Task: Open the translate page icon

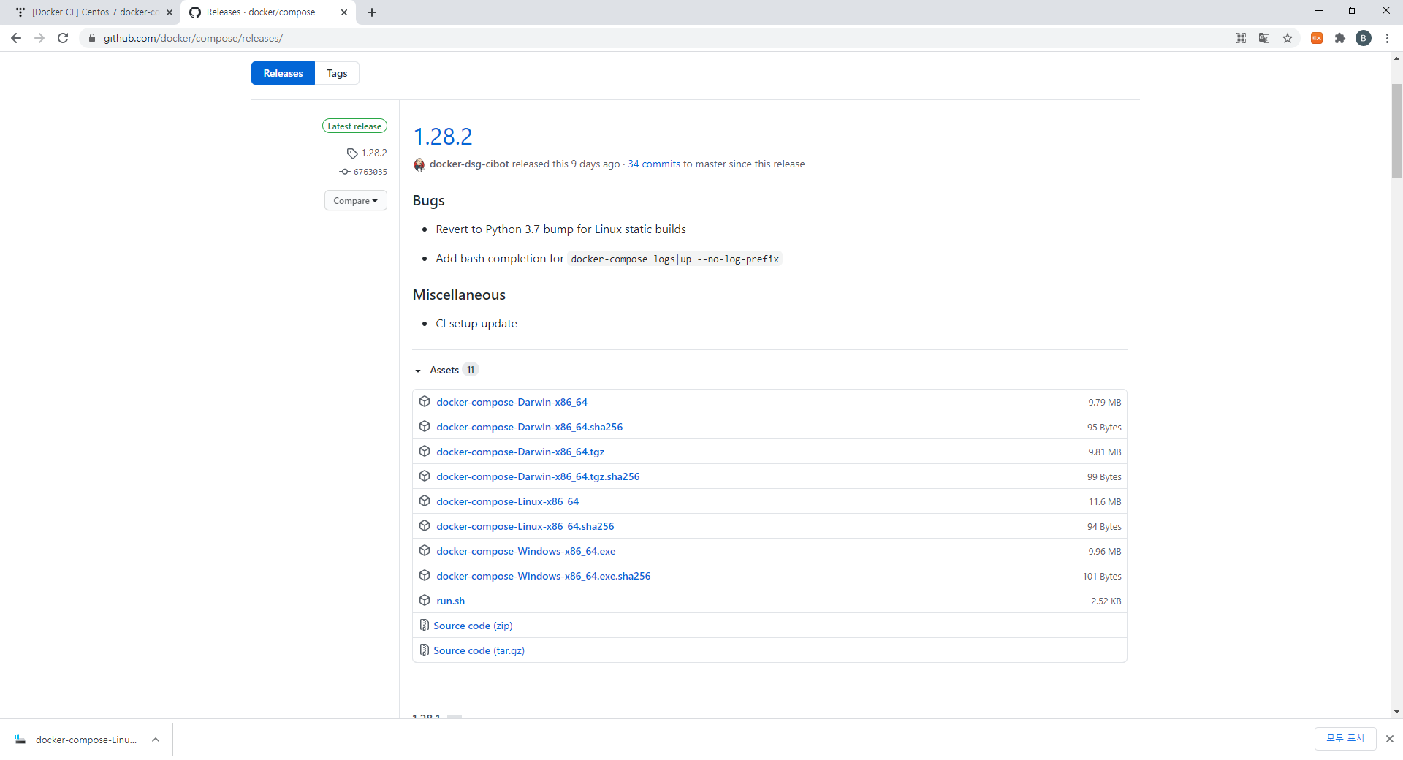Action: point(1264,38)
